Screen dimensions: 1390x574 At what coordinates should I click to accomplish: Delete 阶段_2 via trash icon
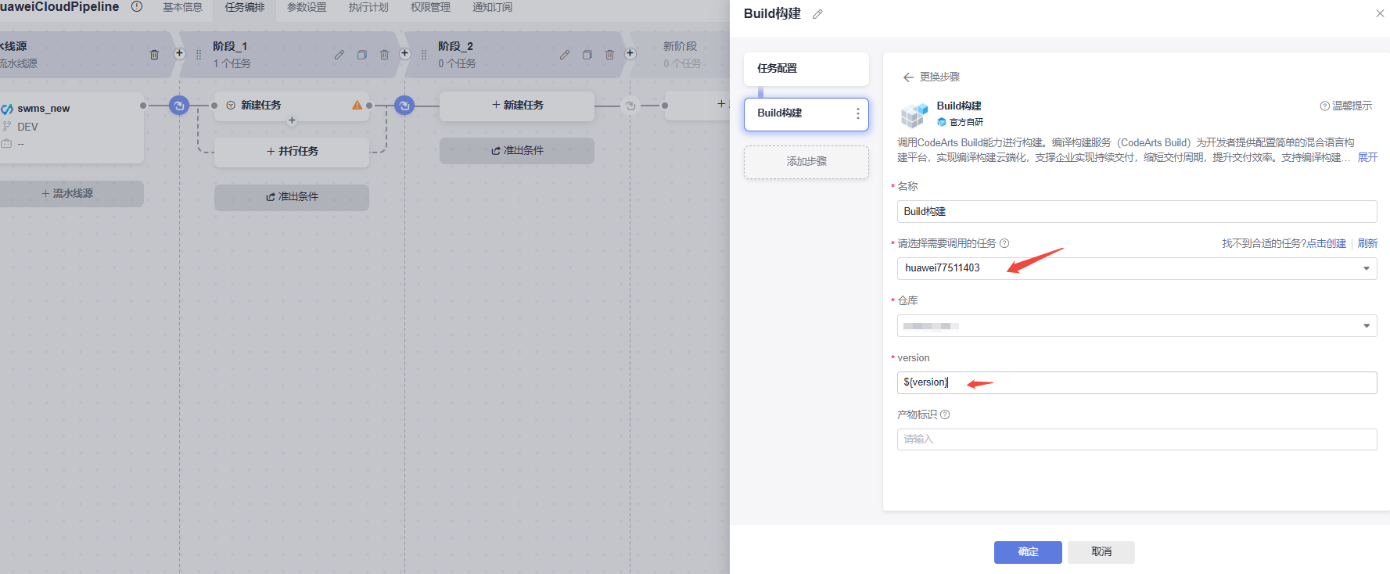pyautogui.click(x=609, y=55)
